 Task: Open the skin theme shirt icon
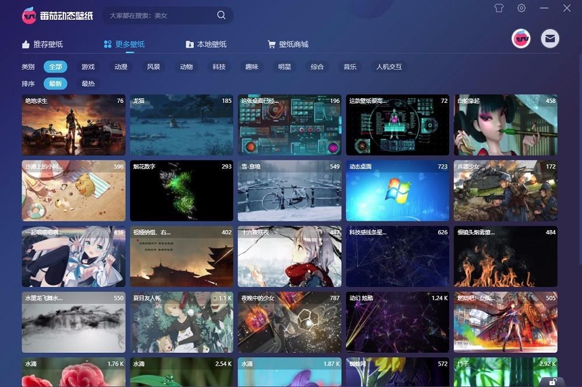coord(499,8)
